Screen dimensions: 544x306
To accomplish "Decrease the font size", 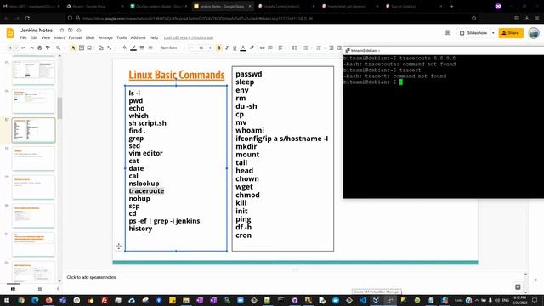I will point(192,48).
